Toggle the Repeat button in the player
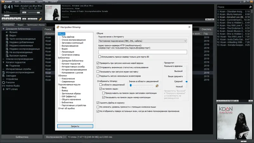The image size is (254, 143). 35,19
